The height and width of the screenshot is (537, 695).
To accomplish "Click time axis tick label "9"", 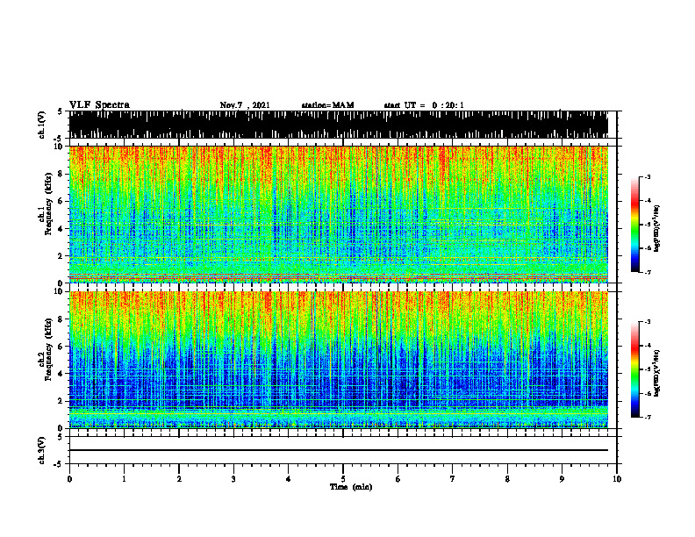I will point(562,479).
